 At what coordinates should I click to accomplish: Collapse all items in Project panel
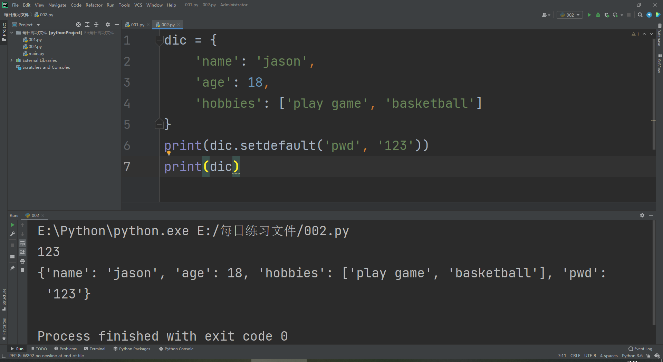pyautogui.click(x=96, y=25)
